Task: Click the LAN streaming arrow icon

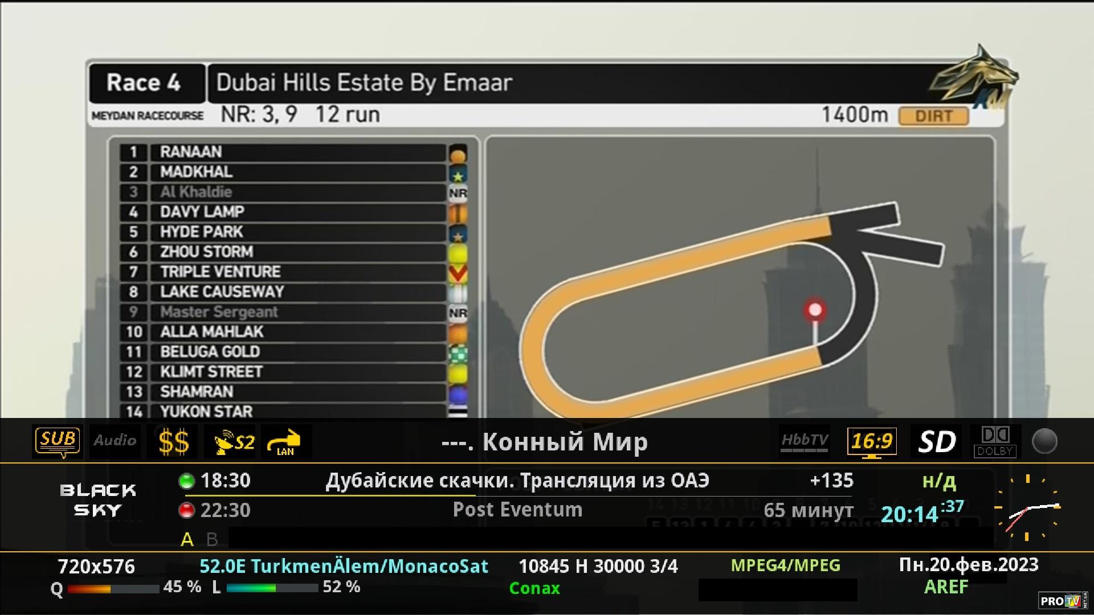Action: [x=285, y=442]
